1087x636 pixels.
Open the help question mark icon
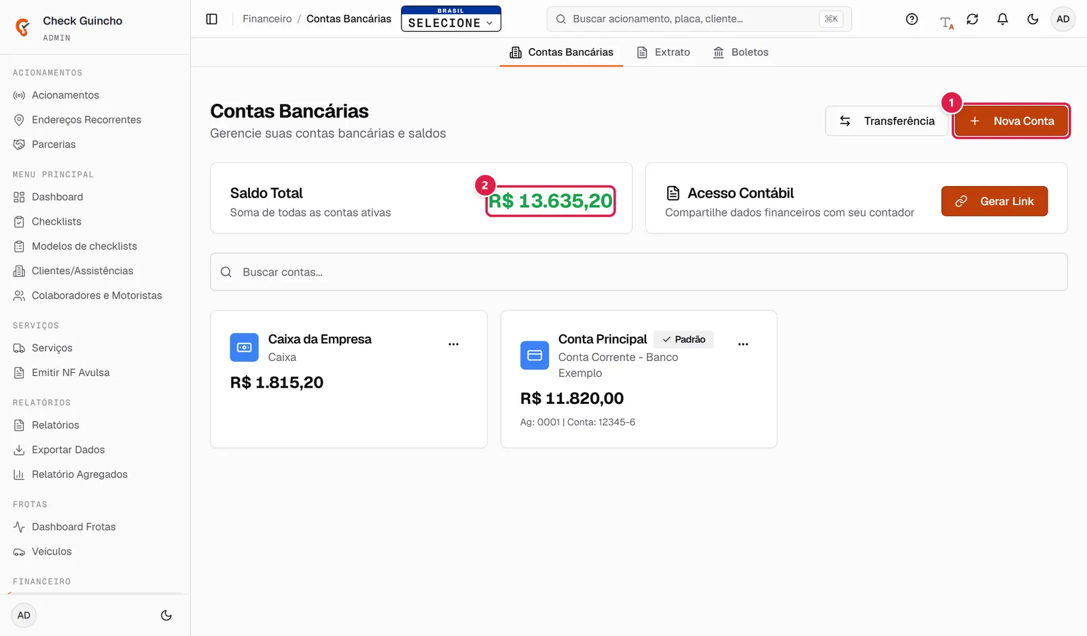(x=912, y=19)
